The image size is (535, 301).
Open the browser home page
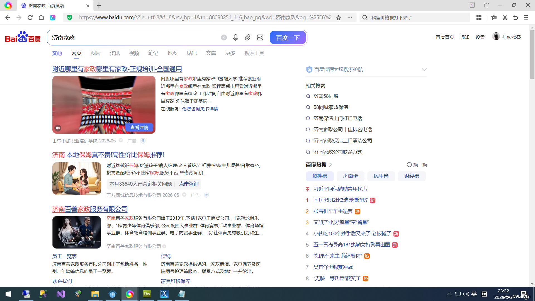(41, 18)
